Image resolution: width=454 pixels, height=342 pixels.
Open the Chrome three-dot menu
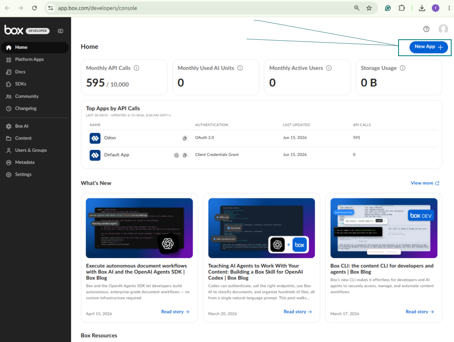tap(449, 8)
